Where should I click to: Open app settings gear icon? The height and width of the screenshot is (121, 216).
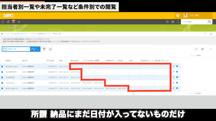point(202,49)
